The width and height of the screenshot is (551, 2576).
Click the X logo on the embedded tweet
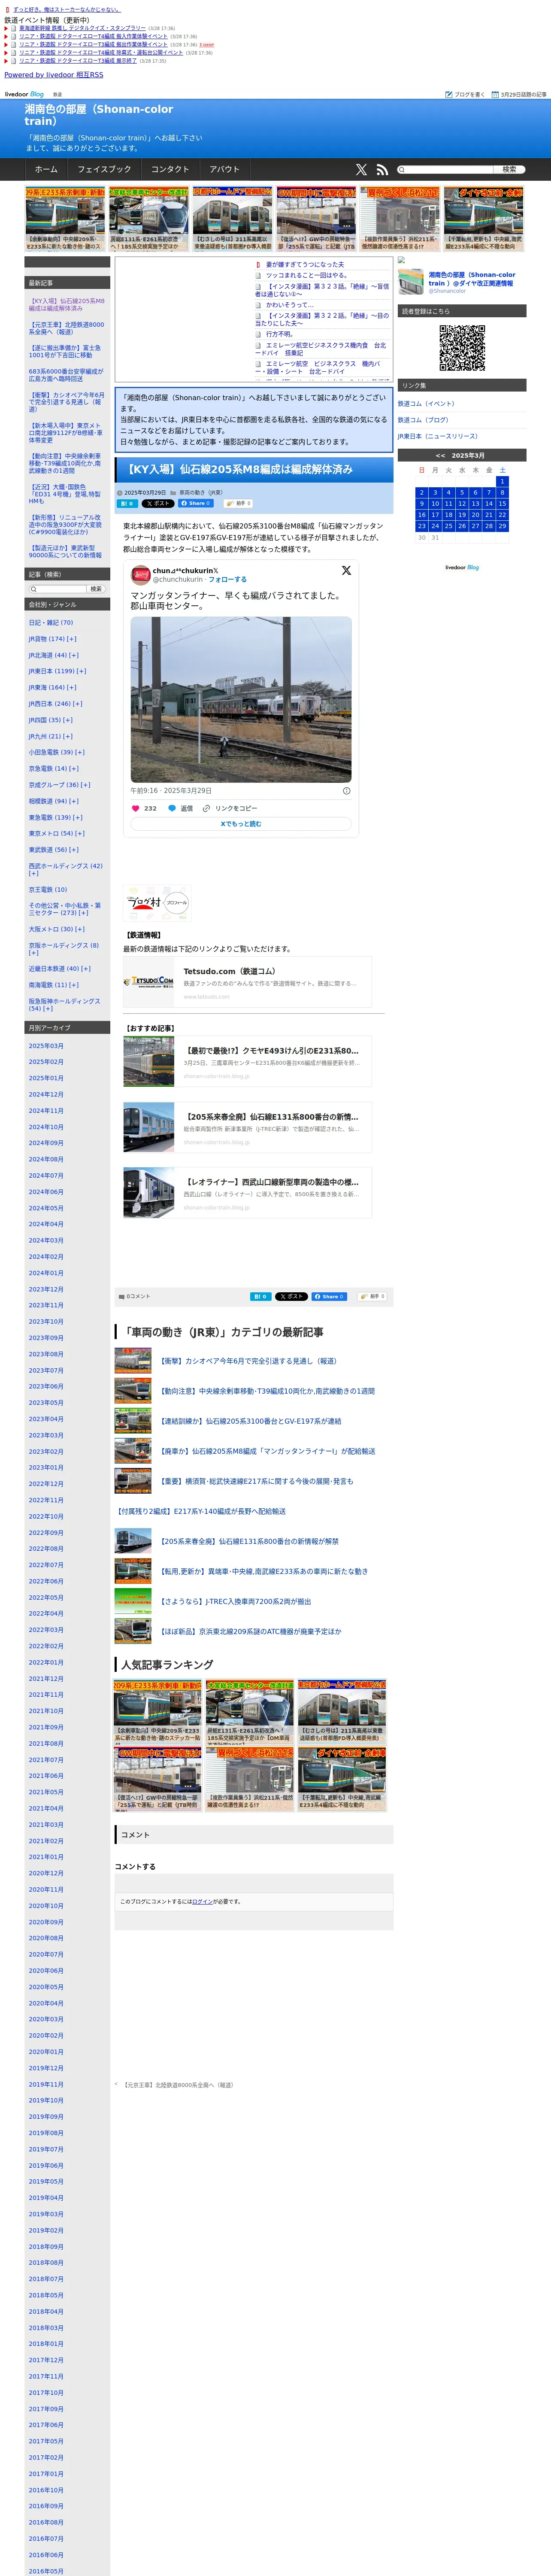coord(346,570)
